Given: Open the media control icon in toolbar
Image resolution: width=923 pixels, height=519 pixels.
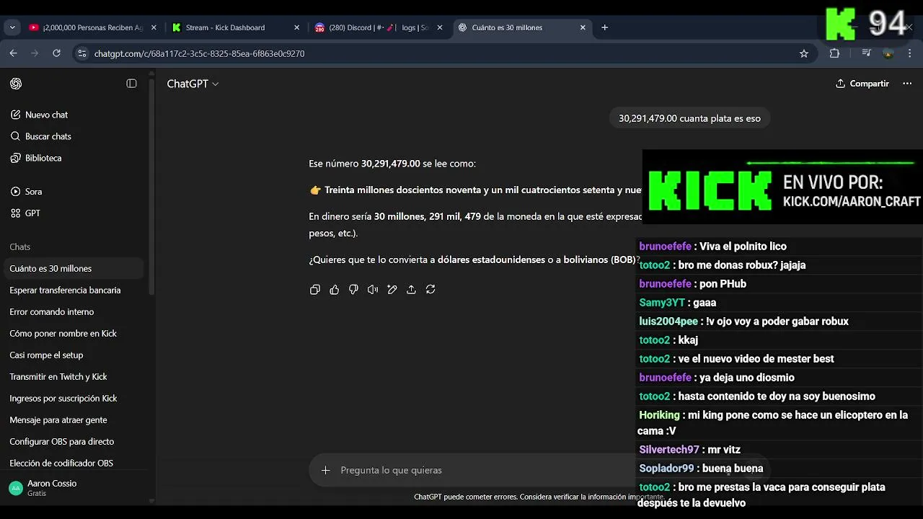Looking at the screenshot, I should coord(867,53).
